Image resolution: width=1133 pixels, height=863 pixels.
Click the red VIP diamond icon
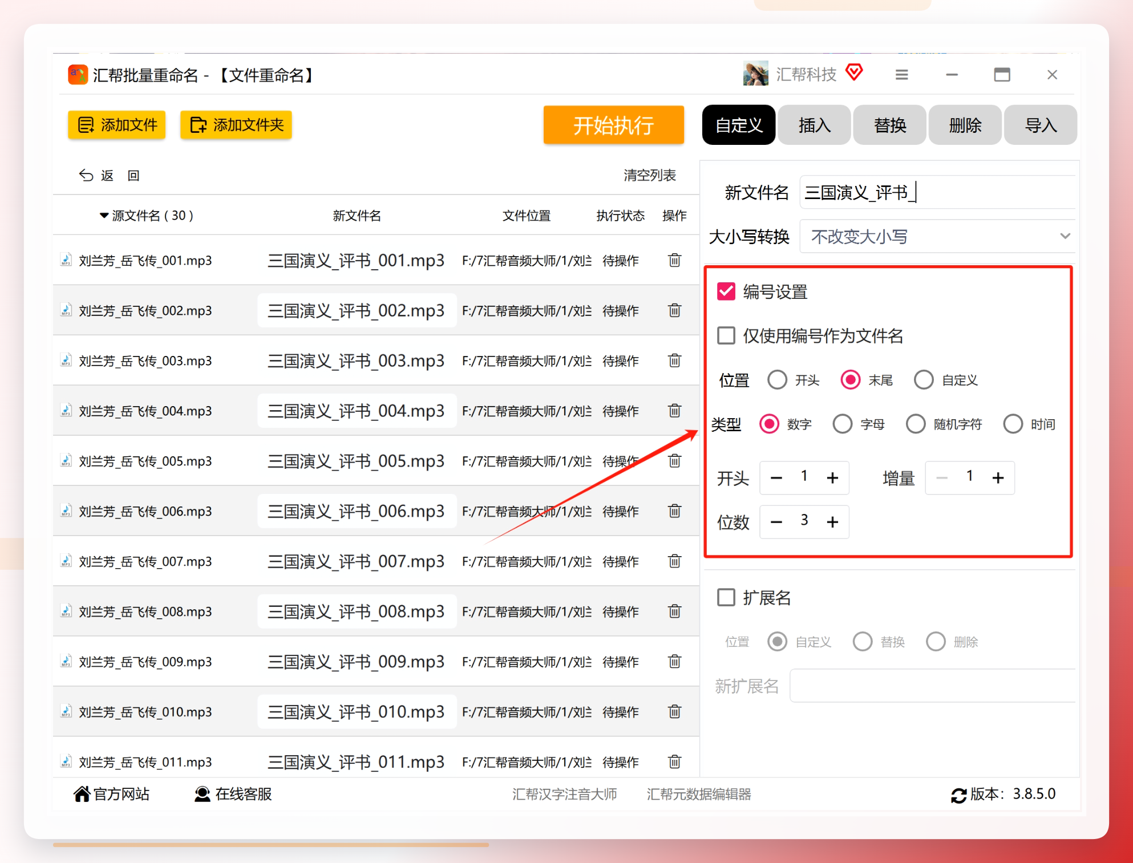(854, 72)
